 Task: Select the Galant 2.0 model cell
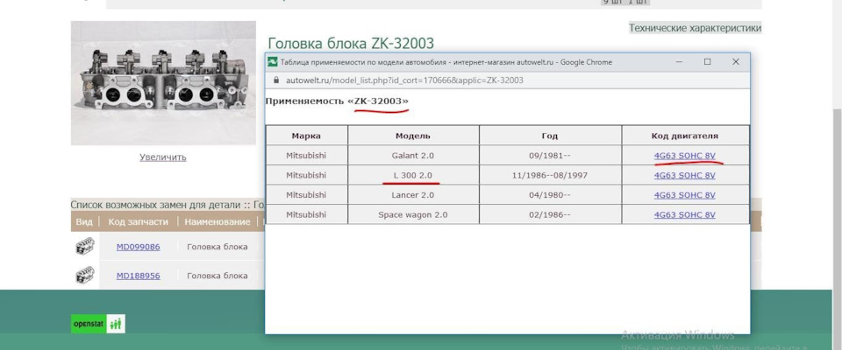pyautogui.click(x=413, y=156)
